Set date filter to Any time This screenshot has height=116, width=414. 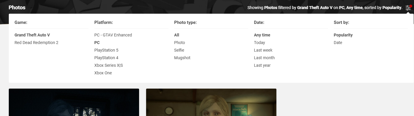[x=262, y=35]
